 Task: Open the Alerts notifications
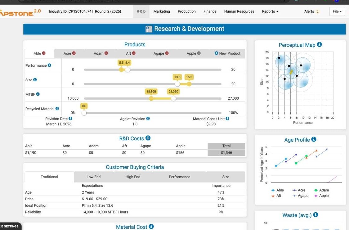pos(311,11)
